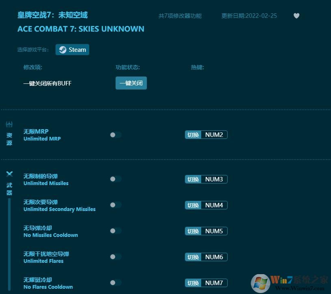331x294 pixels.
Task: Click the 武器 weapons category icon
Action: click(9, 174)
